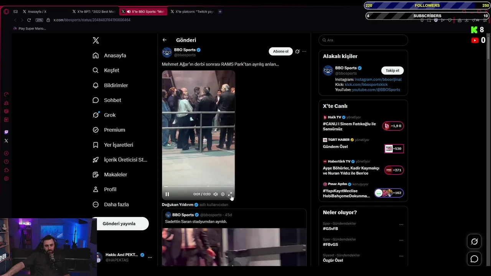491x276 pixels.
Task: Open the Play Super Mario bookmark
Action: coord(30,28)
